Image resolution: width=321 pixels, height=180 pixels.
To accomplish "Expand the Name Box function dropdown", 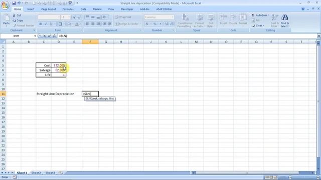I will click(x=35, y=36).
